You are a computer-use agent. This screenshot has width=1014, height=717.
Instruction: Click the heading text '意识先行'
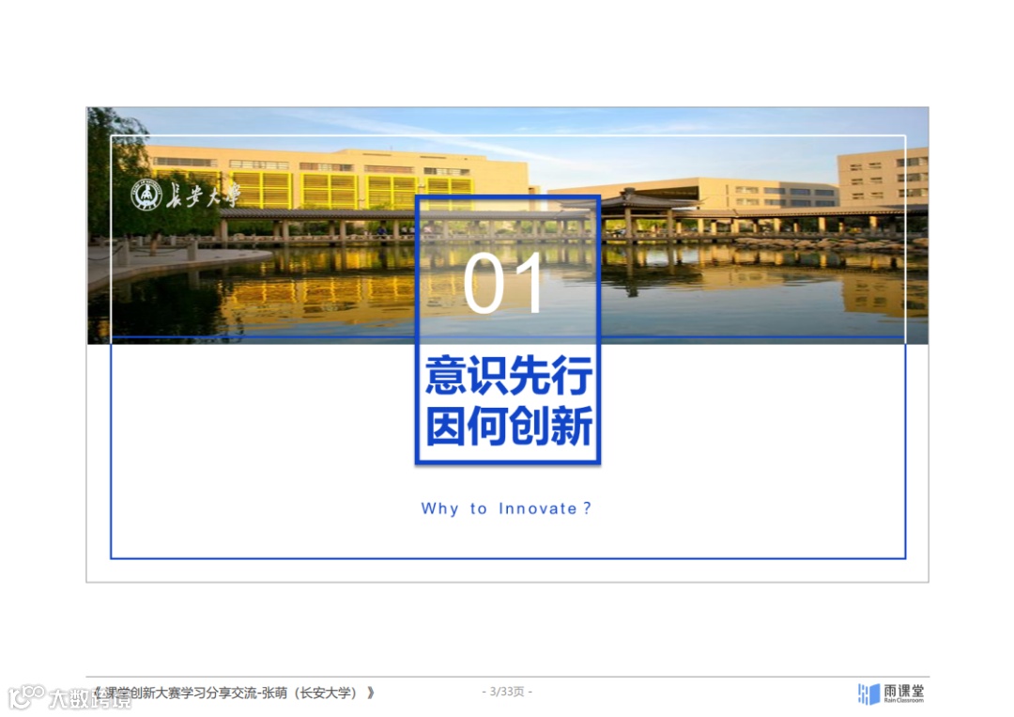pyautogui.click(x=508, y=375)
